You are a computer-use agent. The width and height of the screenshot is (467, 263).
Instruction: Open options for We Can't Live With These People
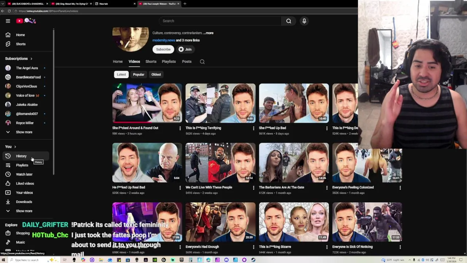(254, 187)
